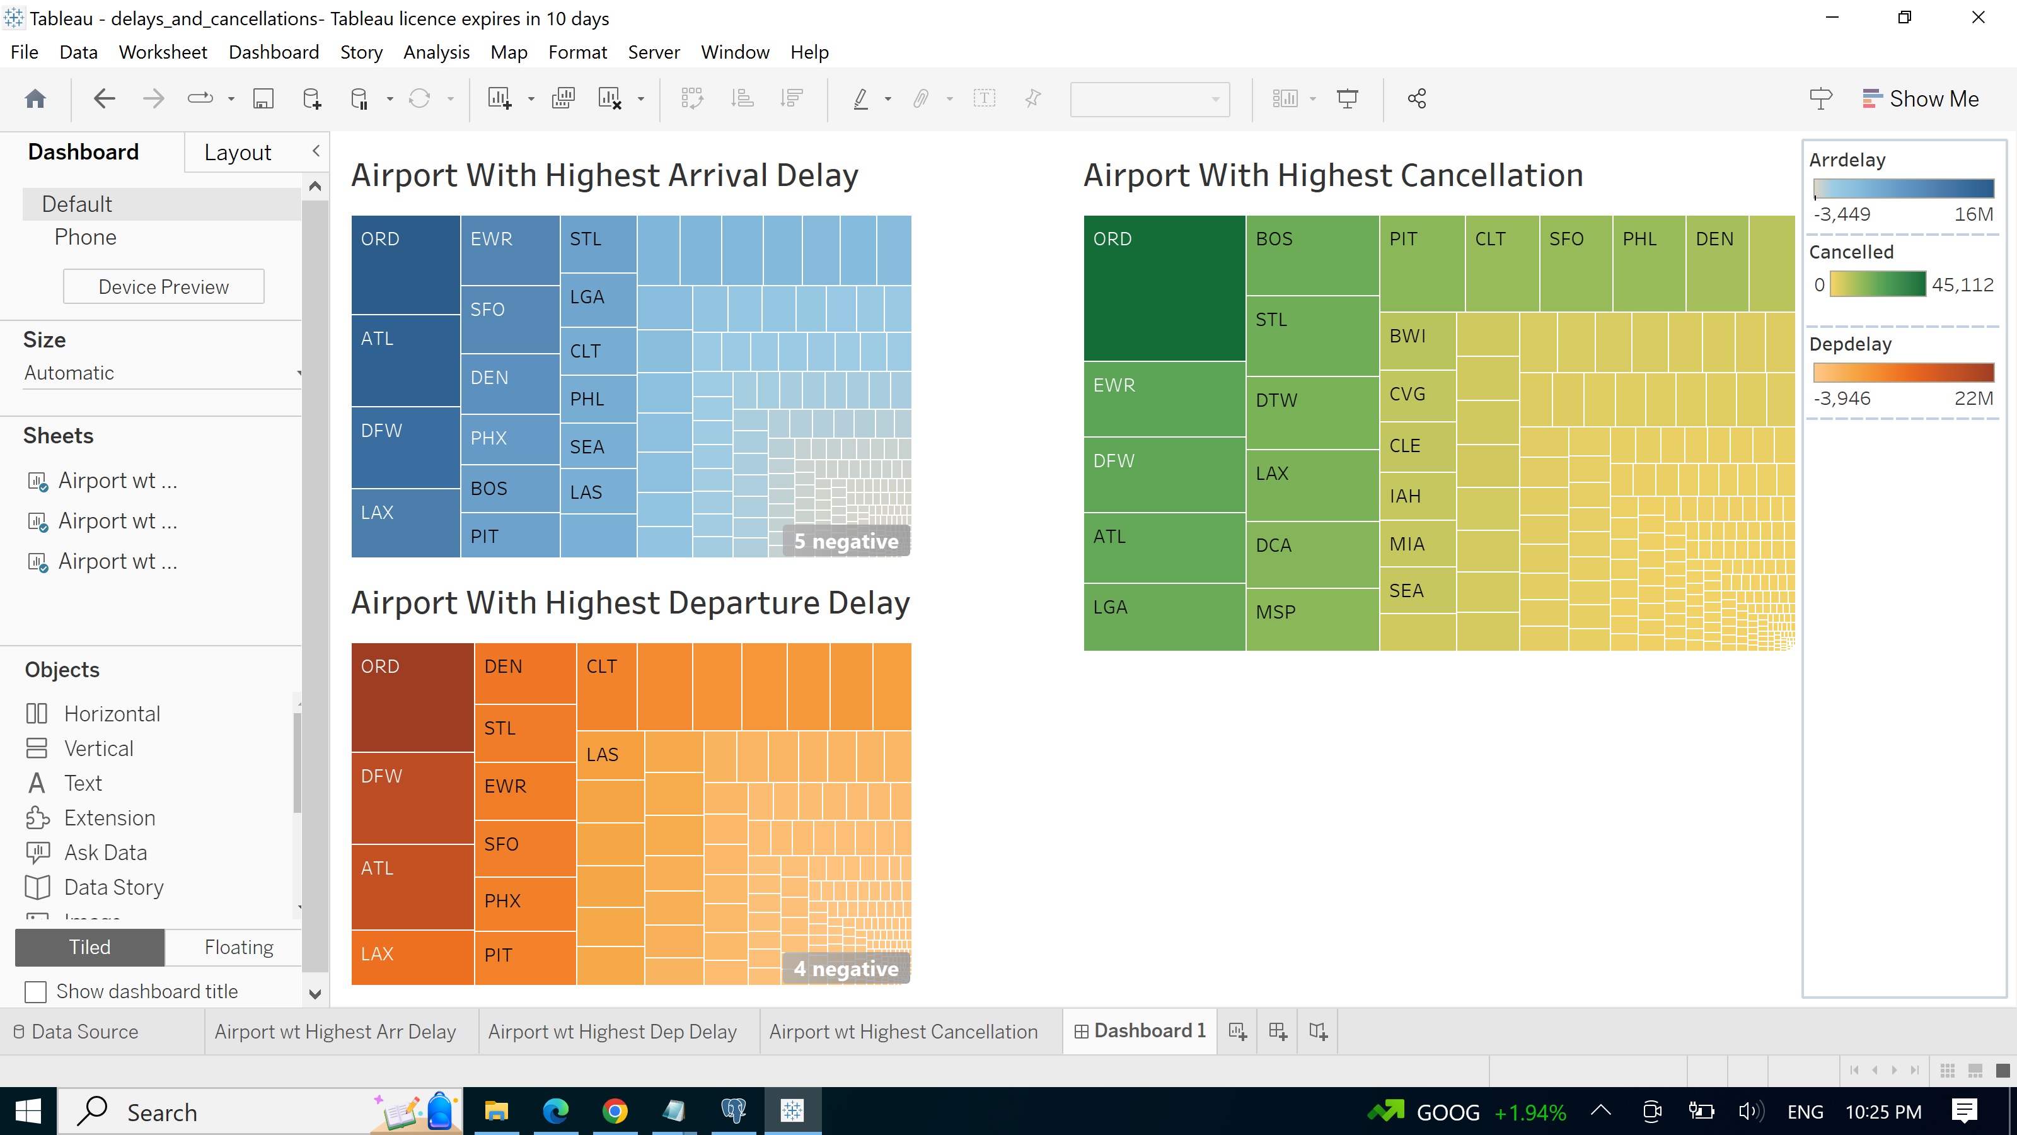Select the Phone device layout
This screenshot has height=1135, width=2017.
click(x=85, y=236)
